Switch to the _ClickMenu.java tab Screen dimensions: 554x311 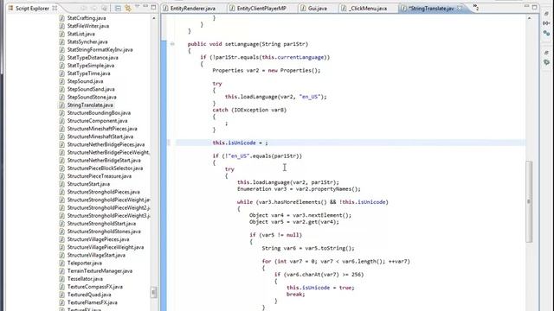(x=368, y=8)
